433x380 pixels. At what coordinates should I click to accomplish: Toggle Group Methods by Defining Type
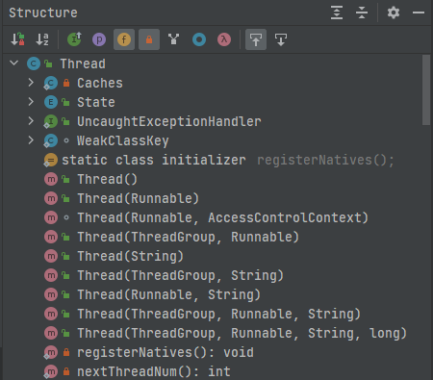coord(74,39)
